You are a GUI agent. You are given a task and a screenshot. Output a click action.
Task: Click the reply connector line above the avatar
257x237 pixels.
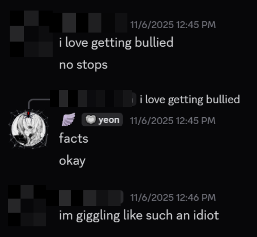click(x=39, y=104)
